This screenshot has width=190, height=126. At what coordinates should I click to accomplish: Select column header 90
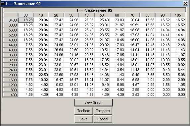[x=163, y=15]
